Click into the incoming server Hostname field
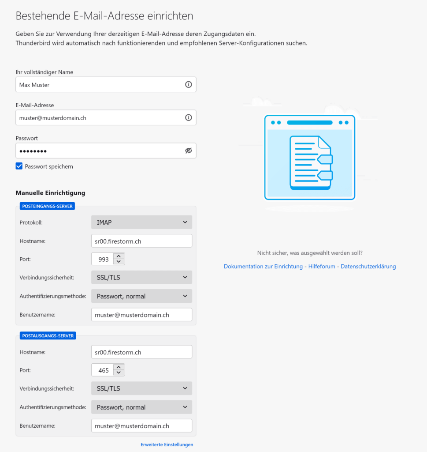The image size is (427, 452). pos(141,241)
